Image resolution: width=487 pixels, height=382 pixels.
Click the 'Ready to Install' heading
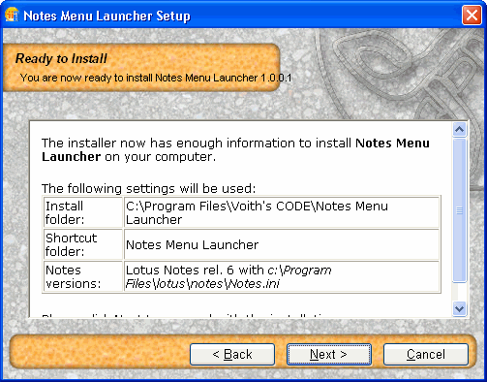pos(61,59)
